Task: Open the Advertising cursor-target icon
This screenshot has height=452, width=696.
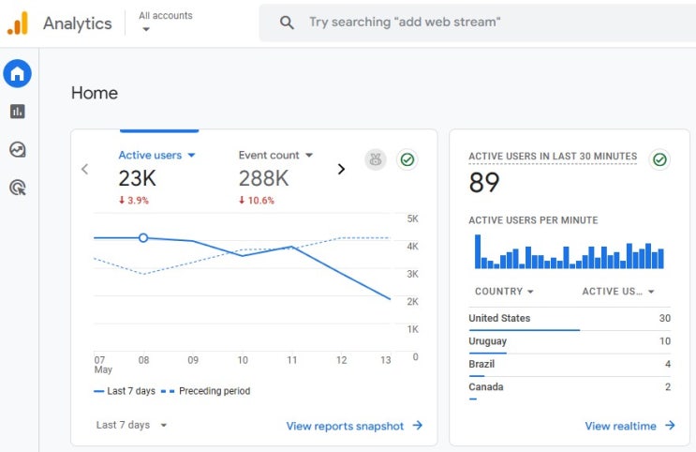Action: tap(17, 188)
